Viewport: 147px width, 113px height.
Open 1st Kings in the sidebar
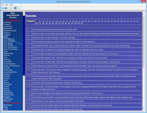pos(8,43)
